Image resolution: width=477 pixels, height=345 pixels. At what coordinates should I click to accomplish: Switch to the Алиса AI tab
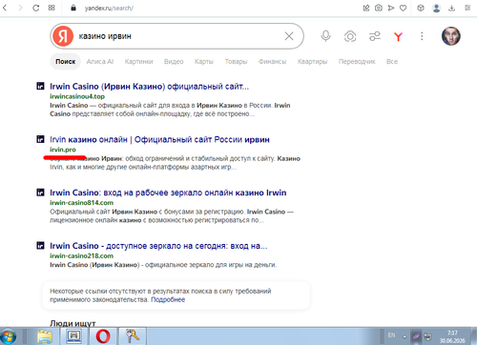pos(100,62)
